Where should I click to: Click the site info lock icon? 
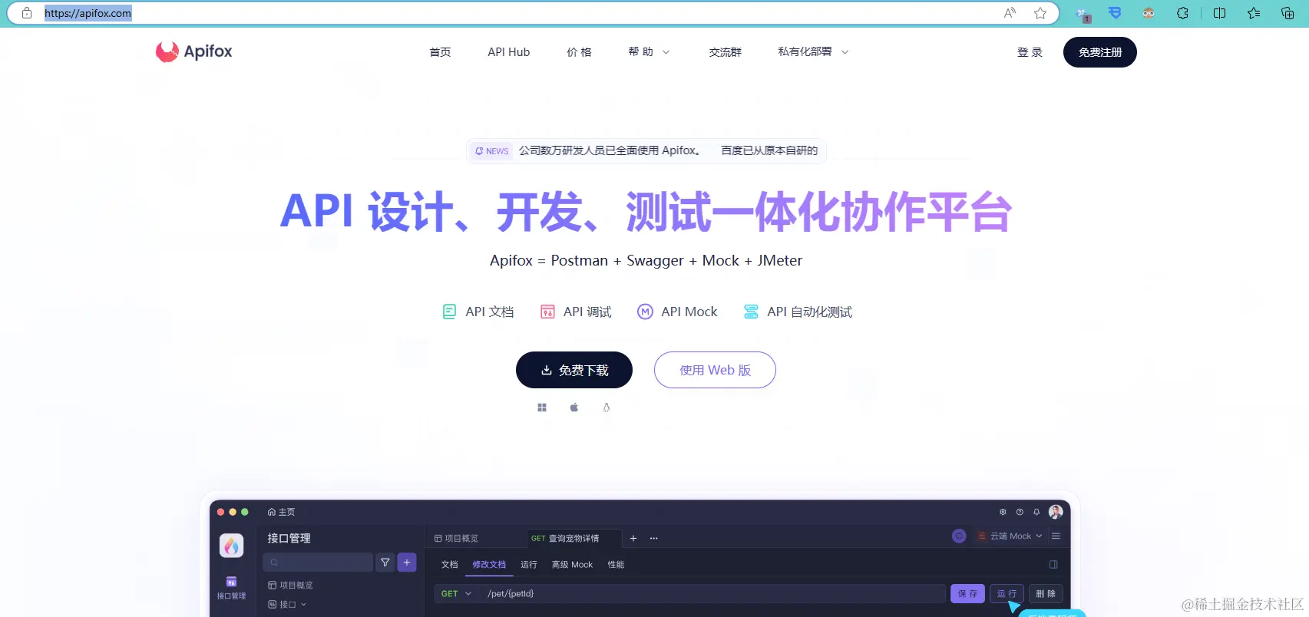(x=27, y=13)
